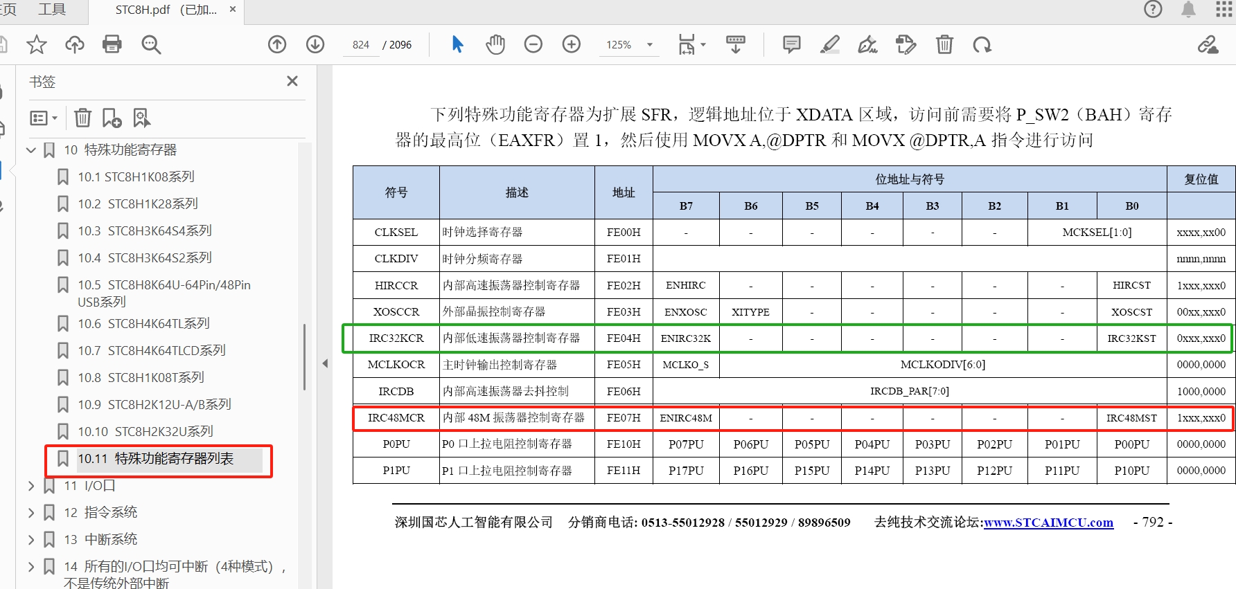
Task: Click address cell FE07H
Action: [624, 418]
